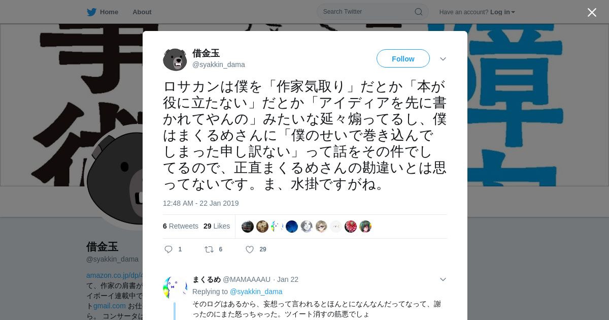This screenshot has width=609, height=320.
Task: Open the About menu item
Action: tap(142, 12)
